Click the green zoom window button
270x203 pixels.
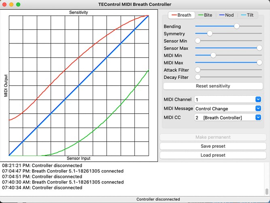pos(18,4)
